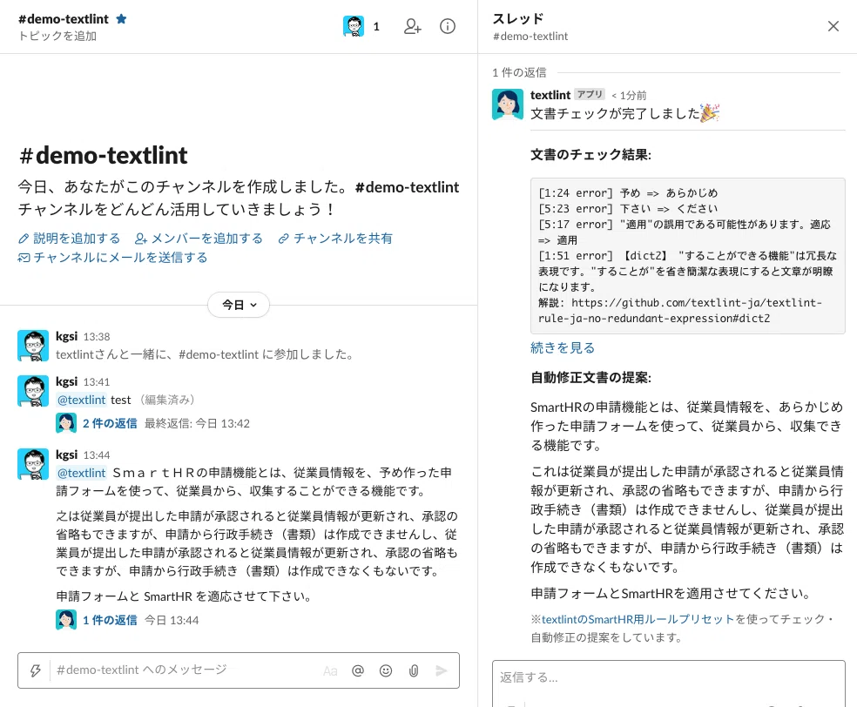Image resolution: width=857 pixels, height=707 pixels.
Task: Expand 続きを見る in check results
Action: [x=563, y=347]
